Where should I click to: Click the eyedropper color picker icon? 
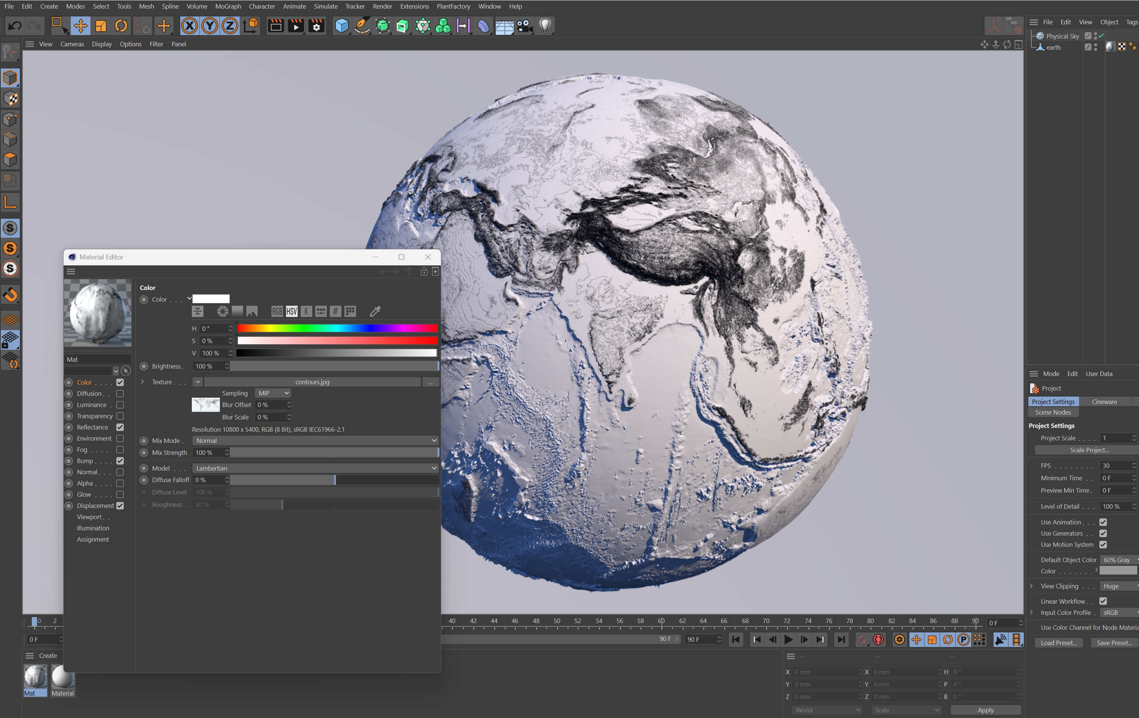[375, 311]
